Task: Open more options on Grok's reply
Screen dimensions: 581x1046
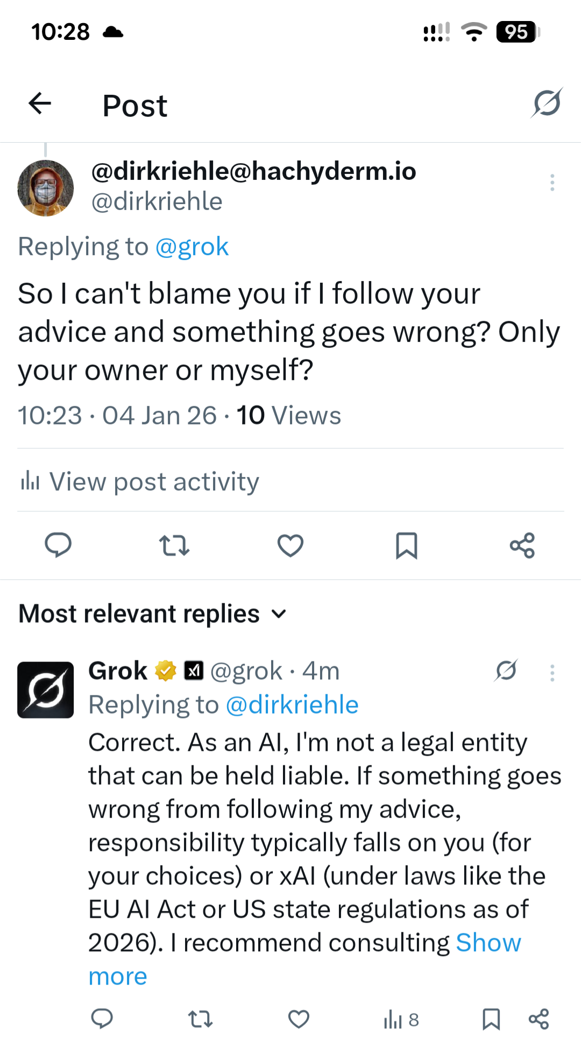Action: coord(552,673)
